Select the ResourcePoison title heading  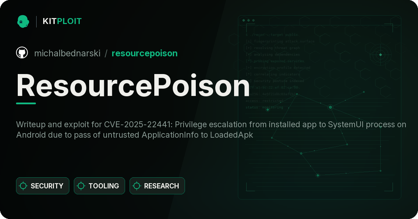(x=133, y=85)
